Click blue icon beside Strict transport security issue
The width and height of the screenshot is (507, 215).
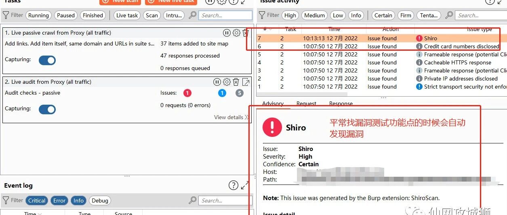419,87
